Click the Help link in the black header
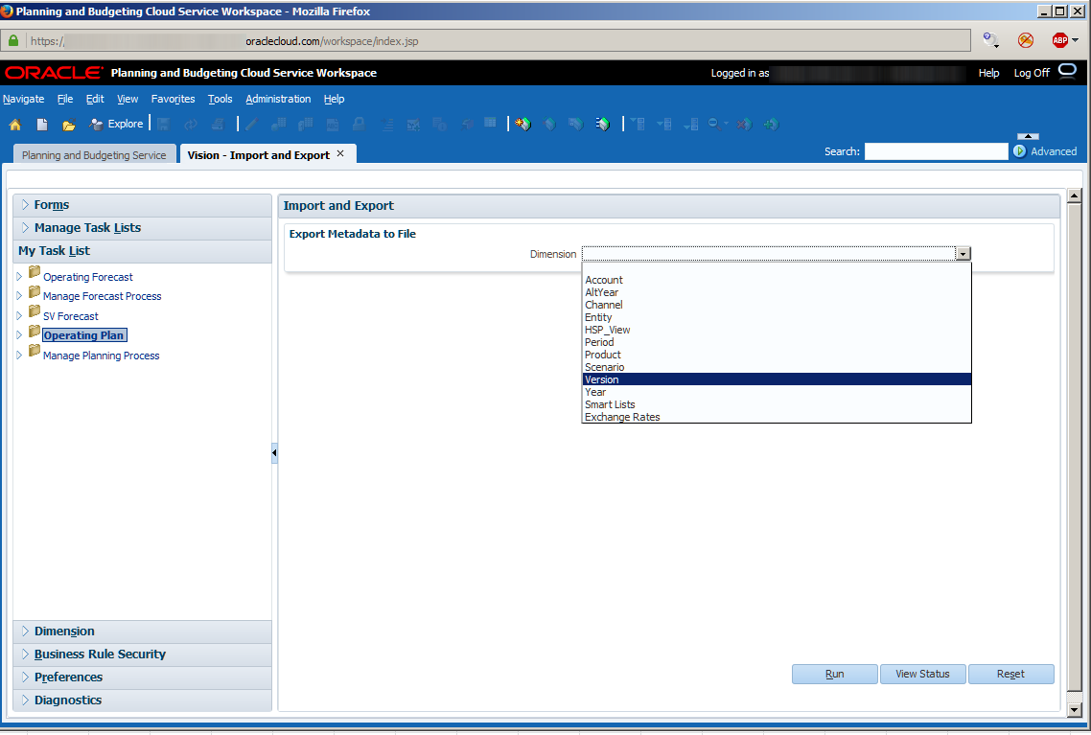Screen dimensions: 1091x735 click(x=988, y=73)
